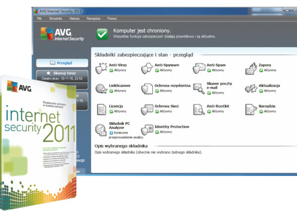Select the Anti-Spam envelope icon
The image size is (297, 223).
(x=199, y=68)
